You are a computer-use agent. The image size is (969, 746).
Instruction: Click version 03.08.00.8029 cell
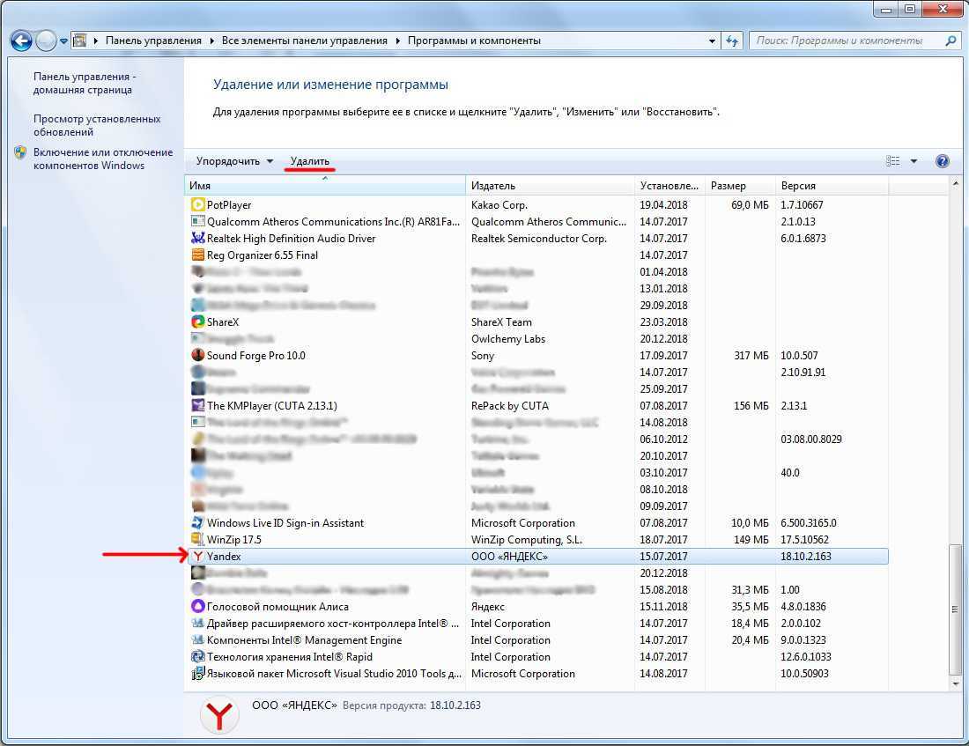(x=810, y=439)
